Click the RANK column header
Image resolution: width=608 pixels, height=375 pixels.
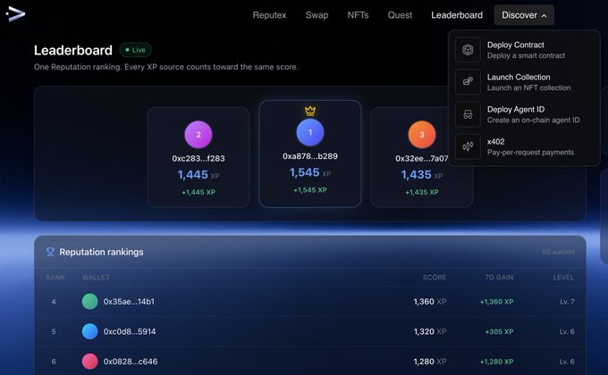[x=55, y=278]
